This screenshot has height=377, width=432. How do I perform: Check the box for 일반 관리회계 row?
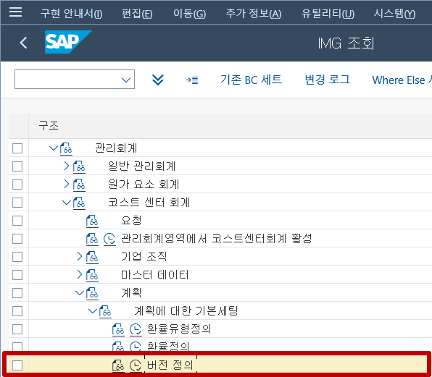17,166
